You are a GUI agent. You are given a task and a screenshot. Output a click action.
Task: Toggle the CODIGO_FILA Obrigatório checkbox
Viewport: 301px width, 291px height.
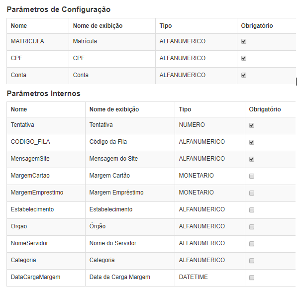point(252,142)
